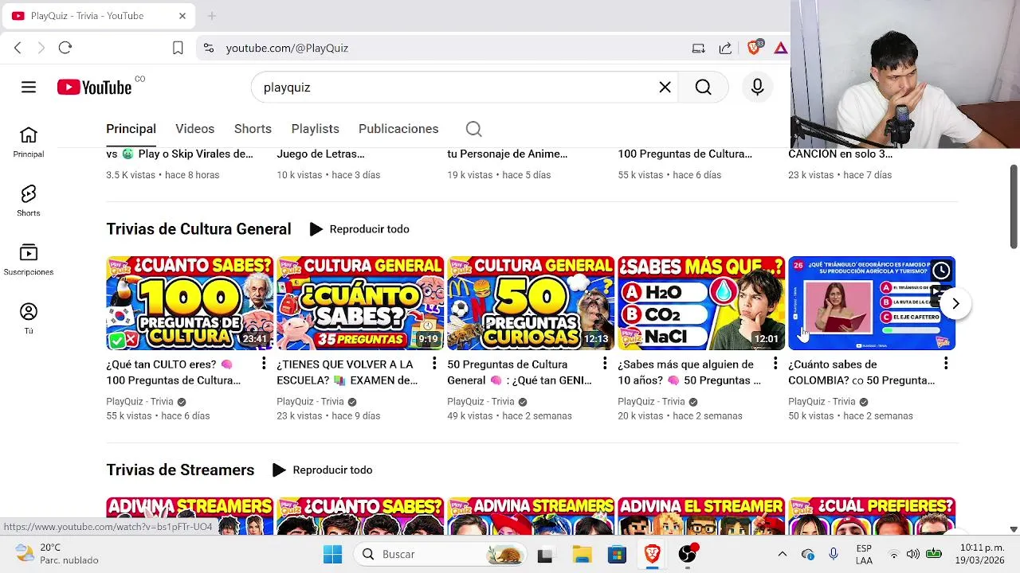Click the page vertical scrollbar thumb

[1014, 207]
